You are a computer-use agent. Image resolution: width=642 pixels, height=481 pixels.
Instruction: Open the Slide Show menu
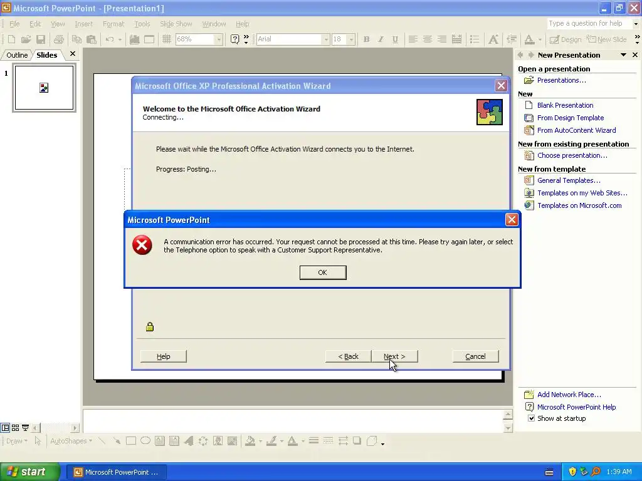click(176, 24)
